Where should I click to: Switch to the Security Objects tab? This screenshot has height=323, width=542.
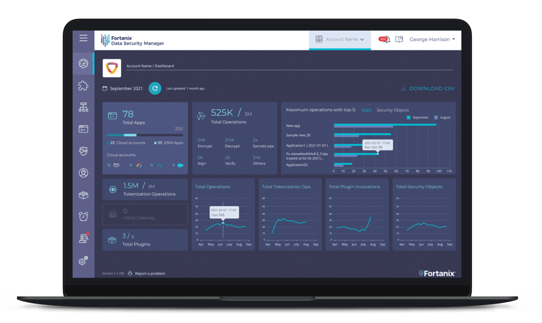coord(392,110)
